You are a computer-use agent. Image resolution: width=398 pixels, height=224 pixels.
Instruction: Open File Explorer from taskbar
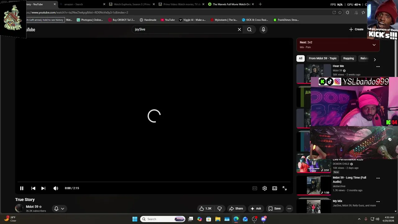click(218, 219)
